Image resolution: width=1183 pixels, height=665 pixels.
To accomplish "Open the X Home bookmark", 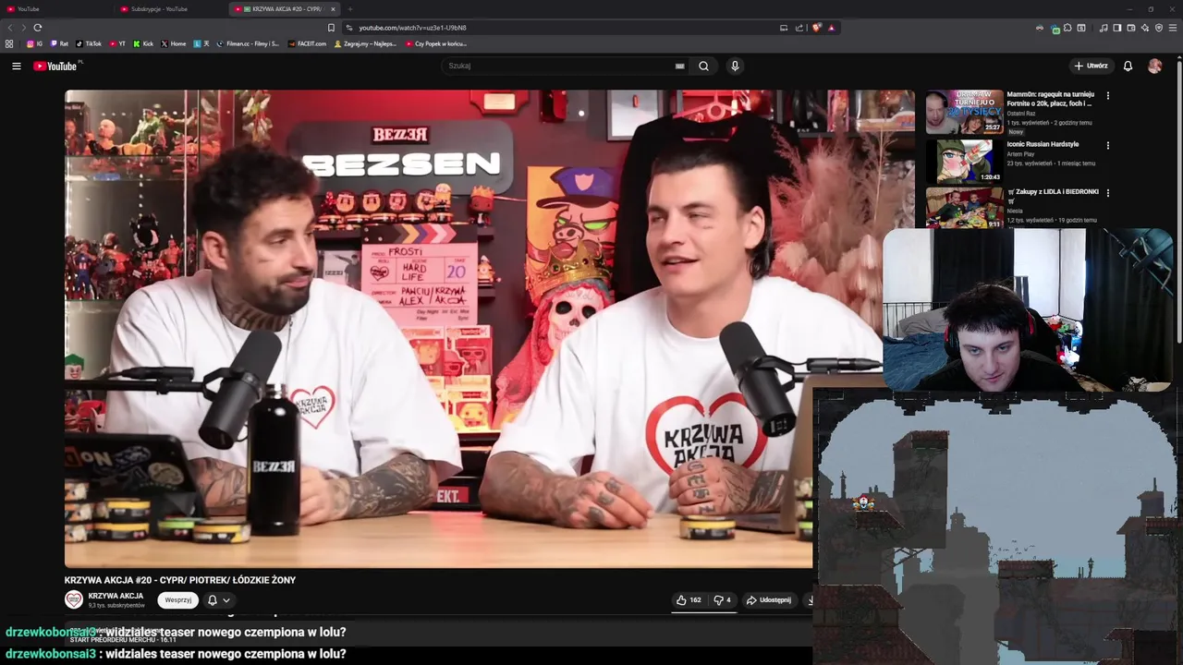I will pyautogui.click(x=174, y=43).
